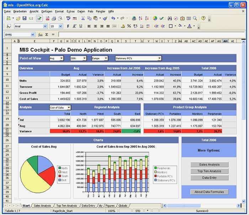This screenshot has width=249, height=215.
Task: Paste using the clipboard icon
Action: (x=95, y=18)
